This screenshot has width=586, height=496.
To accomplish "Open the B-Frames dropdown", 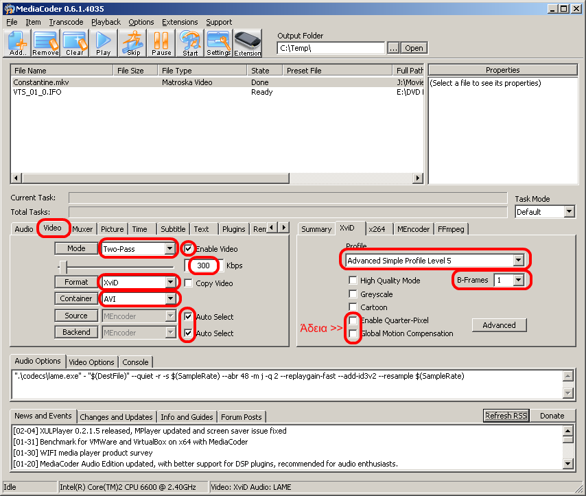I will point(518,280).
